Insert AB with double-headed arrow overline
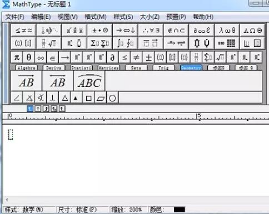 click(58, 81)
